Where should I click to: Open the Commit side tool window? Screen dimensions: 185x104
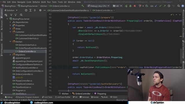[x=1, y=37]
